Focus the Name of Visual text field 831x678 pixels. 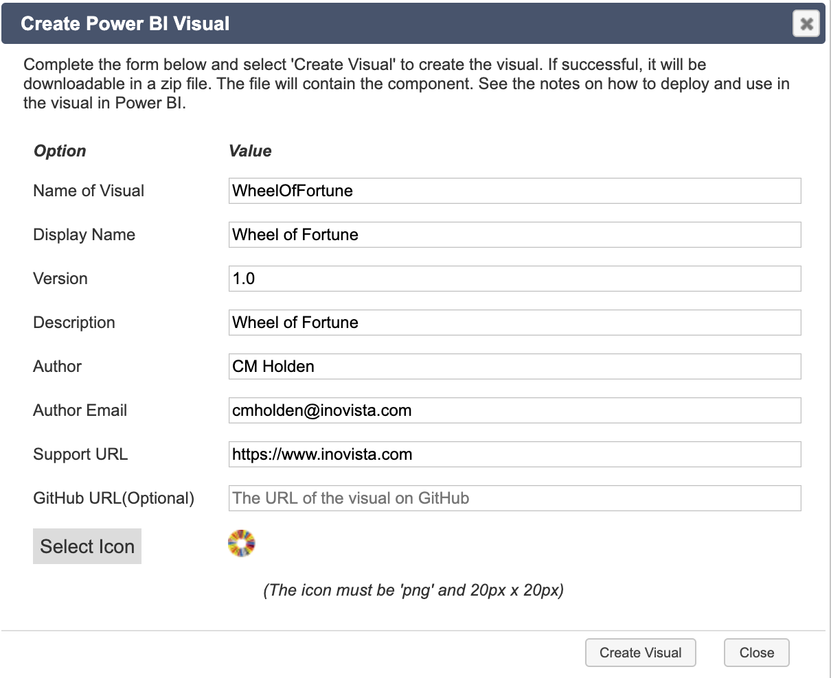coord(514,191)
